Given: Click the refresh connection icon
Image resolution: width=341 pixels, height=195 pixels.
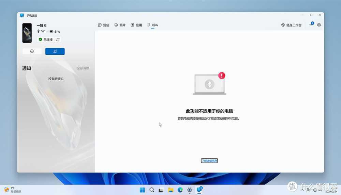Looking at the screenshot, I should [x=58, y=39].
